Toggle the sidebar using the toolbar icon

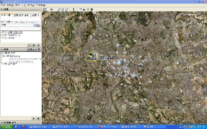(x=45, y=10)
